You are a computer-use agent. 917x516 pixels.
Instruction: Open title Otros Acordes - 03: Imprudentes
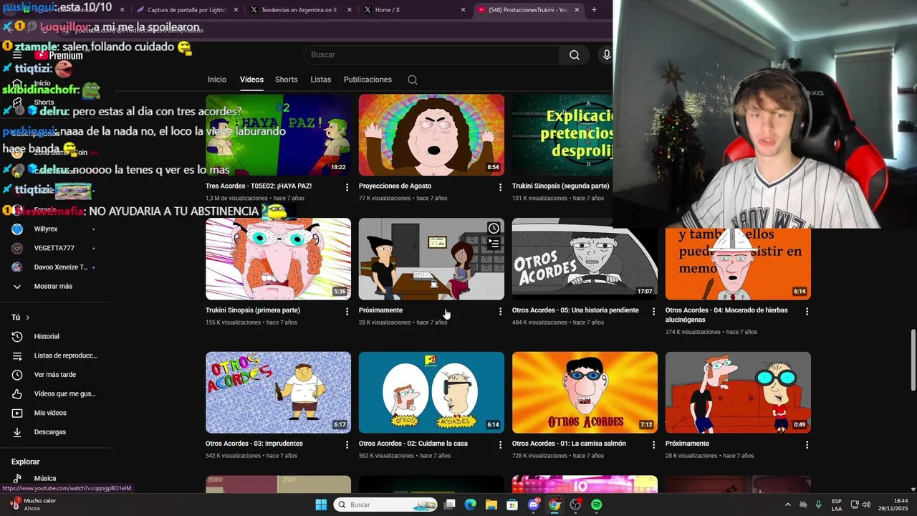point(254,444)
